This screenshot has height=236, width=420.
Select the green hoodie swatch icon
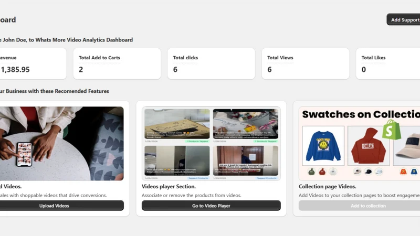(x=311, y=171)
